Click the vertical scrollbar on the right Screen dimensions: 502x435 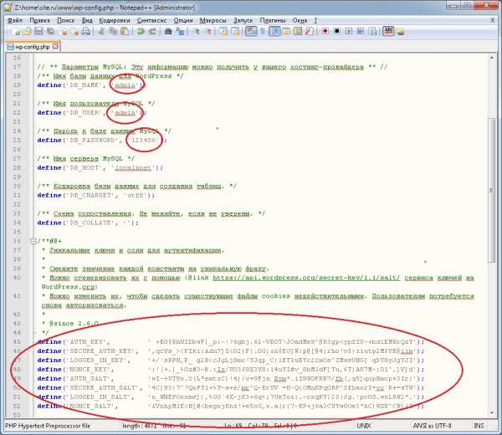coord(493,209)
